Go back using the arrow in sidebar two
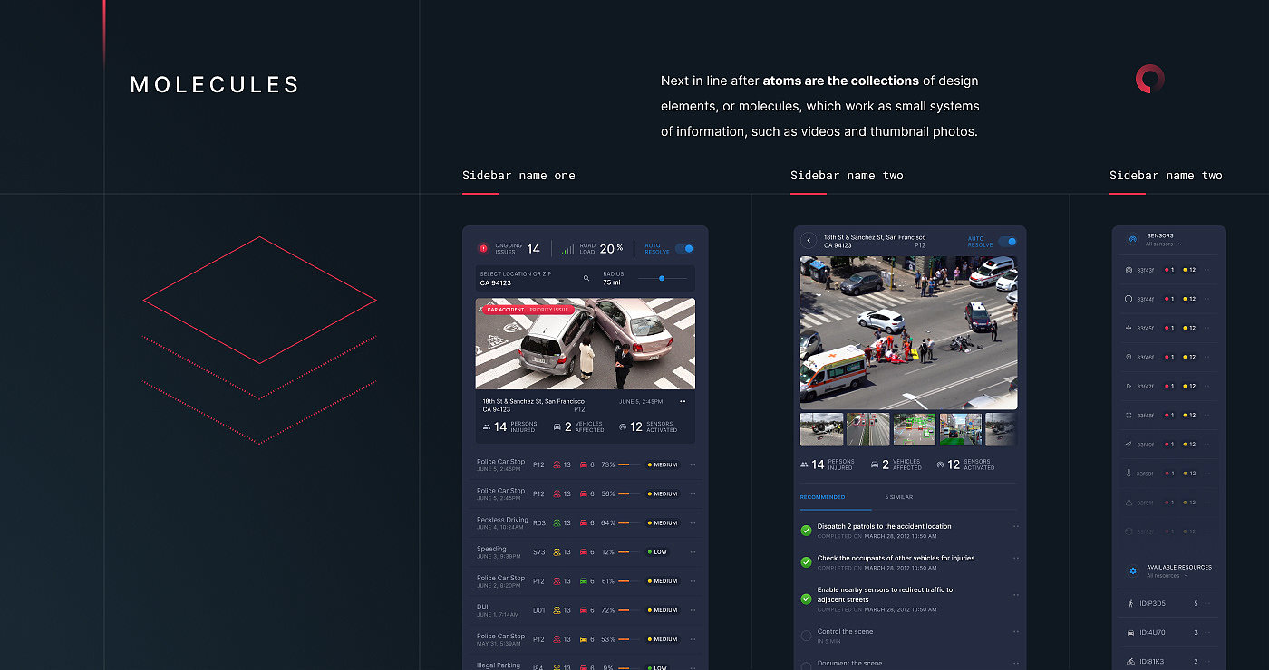 click(809, 240)
